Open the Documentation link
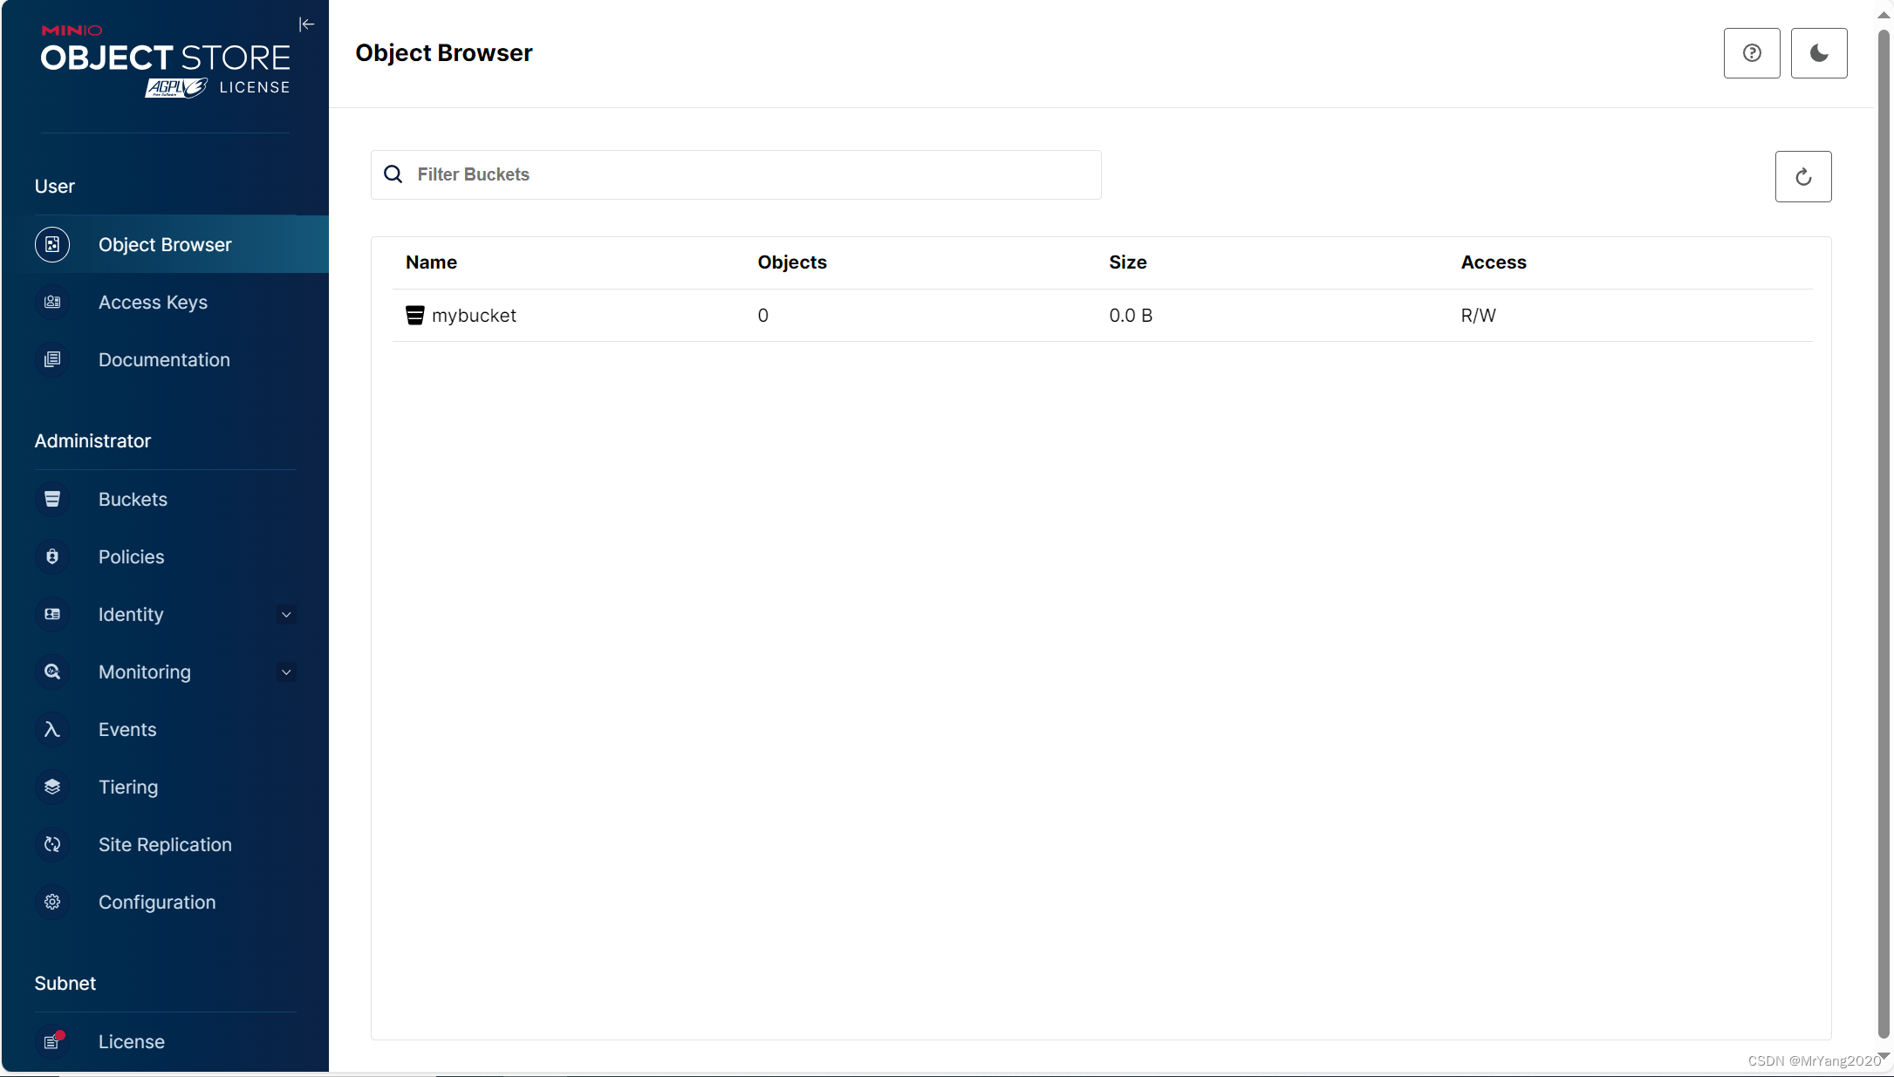This screenshot has height=1077, width=1894. point(164,360)
